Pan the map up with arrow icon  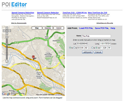coord(7,28)
